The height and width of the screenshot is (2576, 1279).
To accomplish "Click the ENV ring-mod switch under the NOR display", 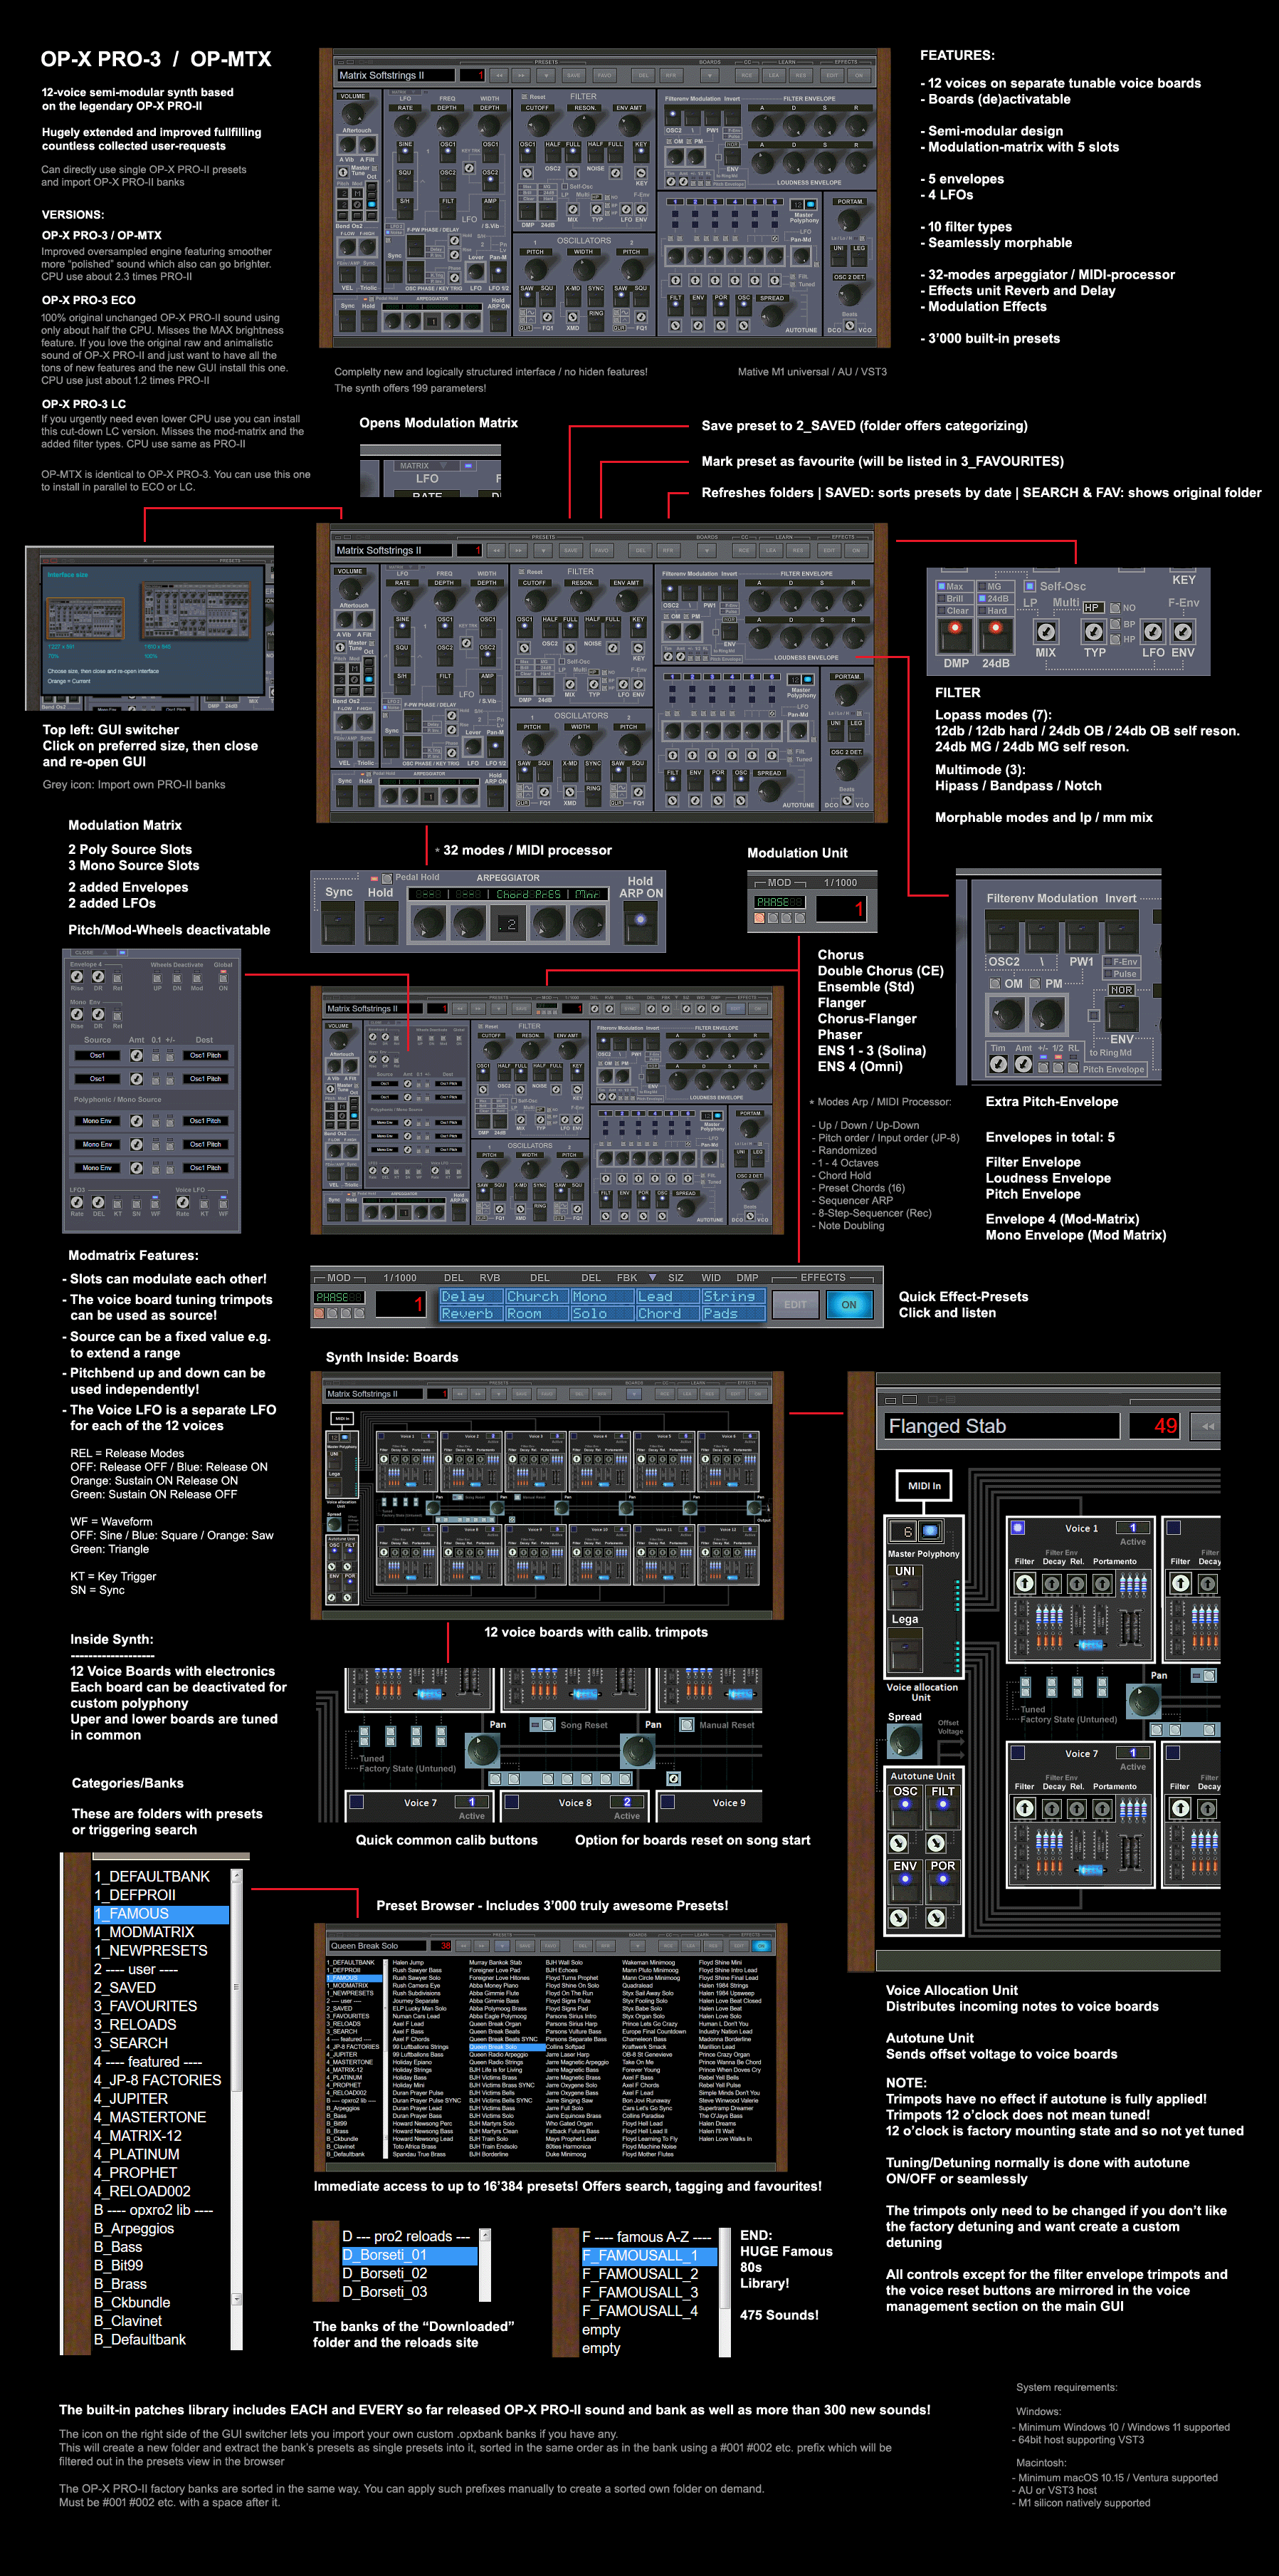I will [1122, 1015].
